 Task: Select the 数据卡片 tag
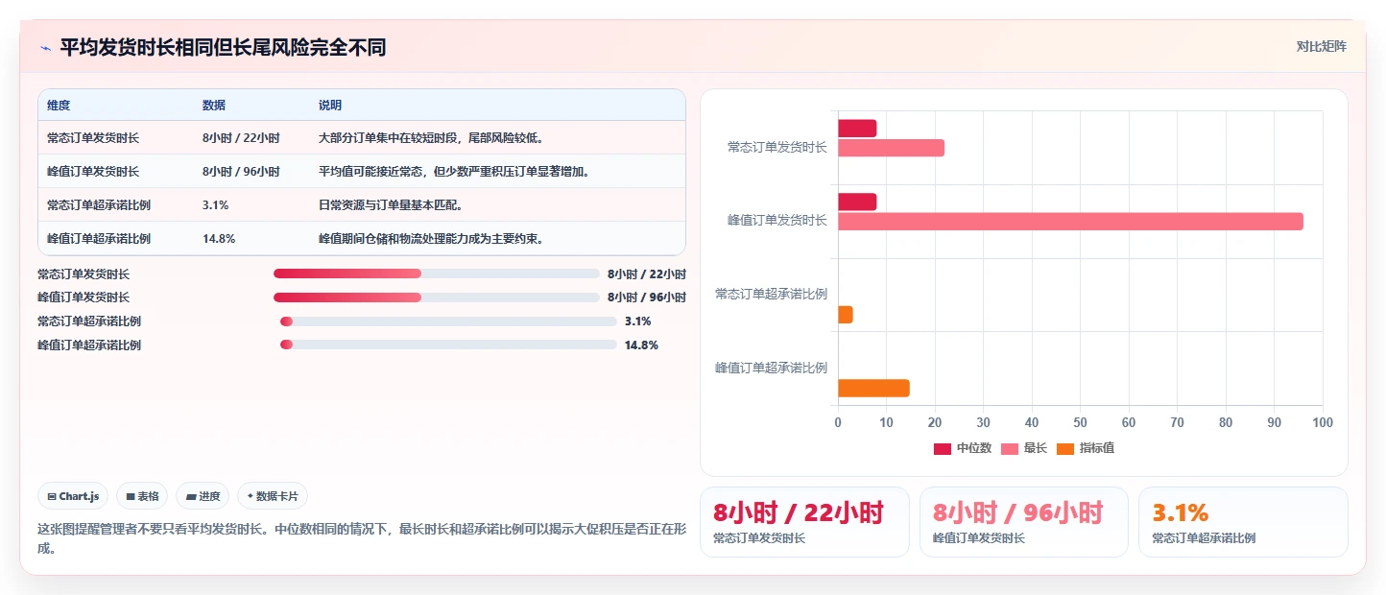pos(273,496)
